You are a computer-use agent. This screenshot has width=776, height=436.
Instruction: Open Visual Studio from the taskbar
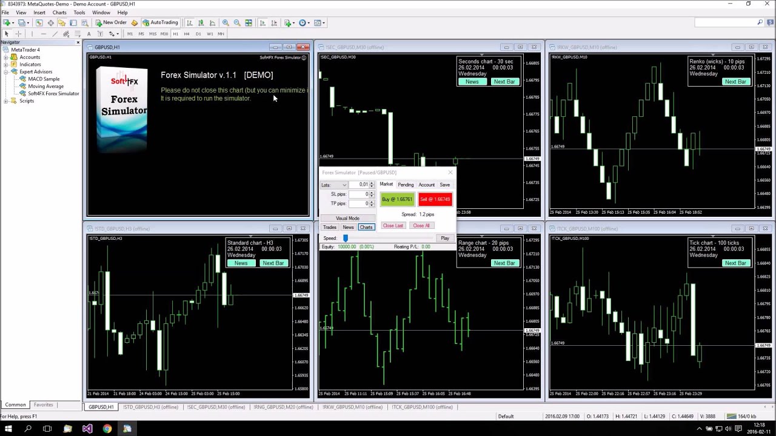87,429
